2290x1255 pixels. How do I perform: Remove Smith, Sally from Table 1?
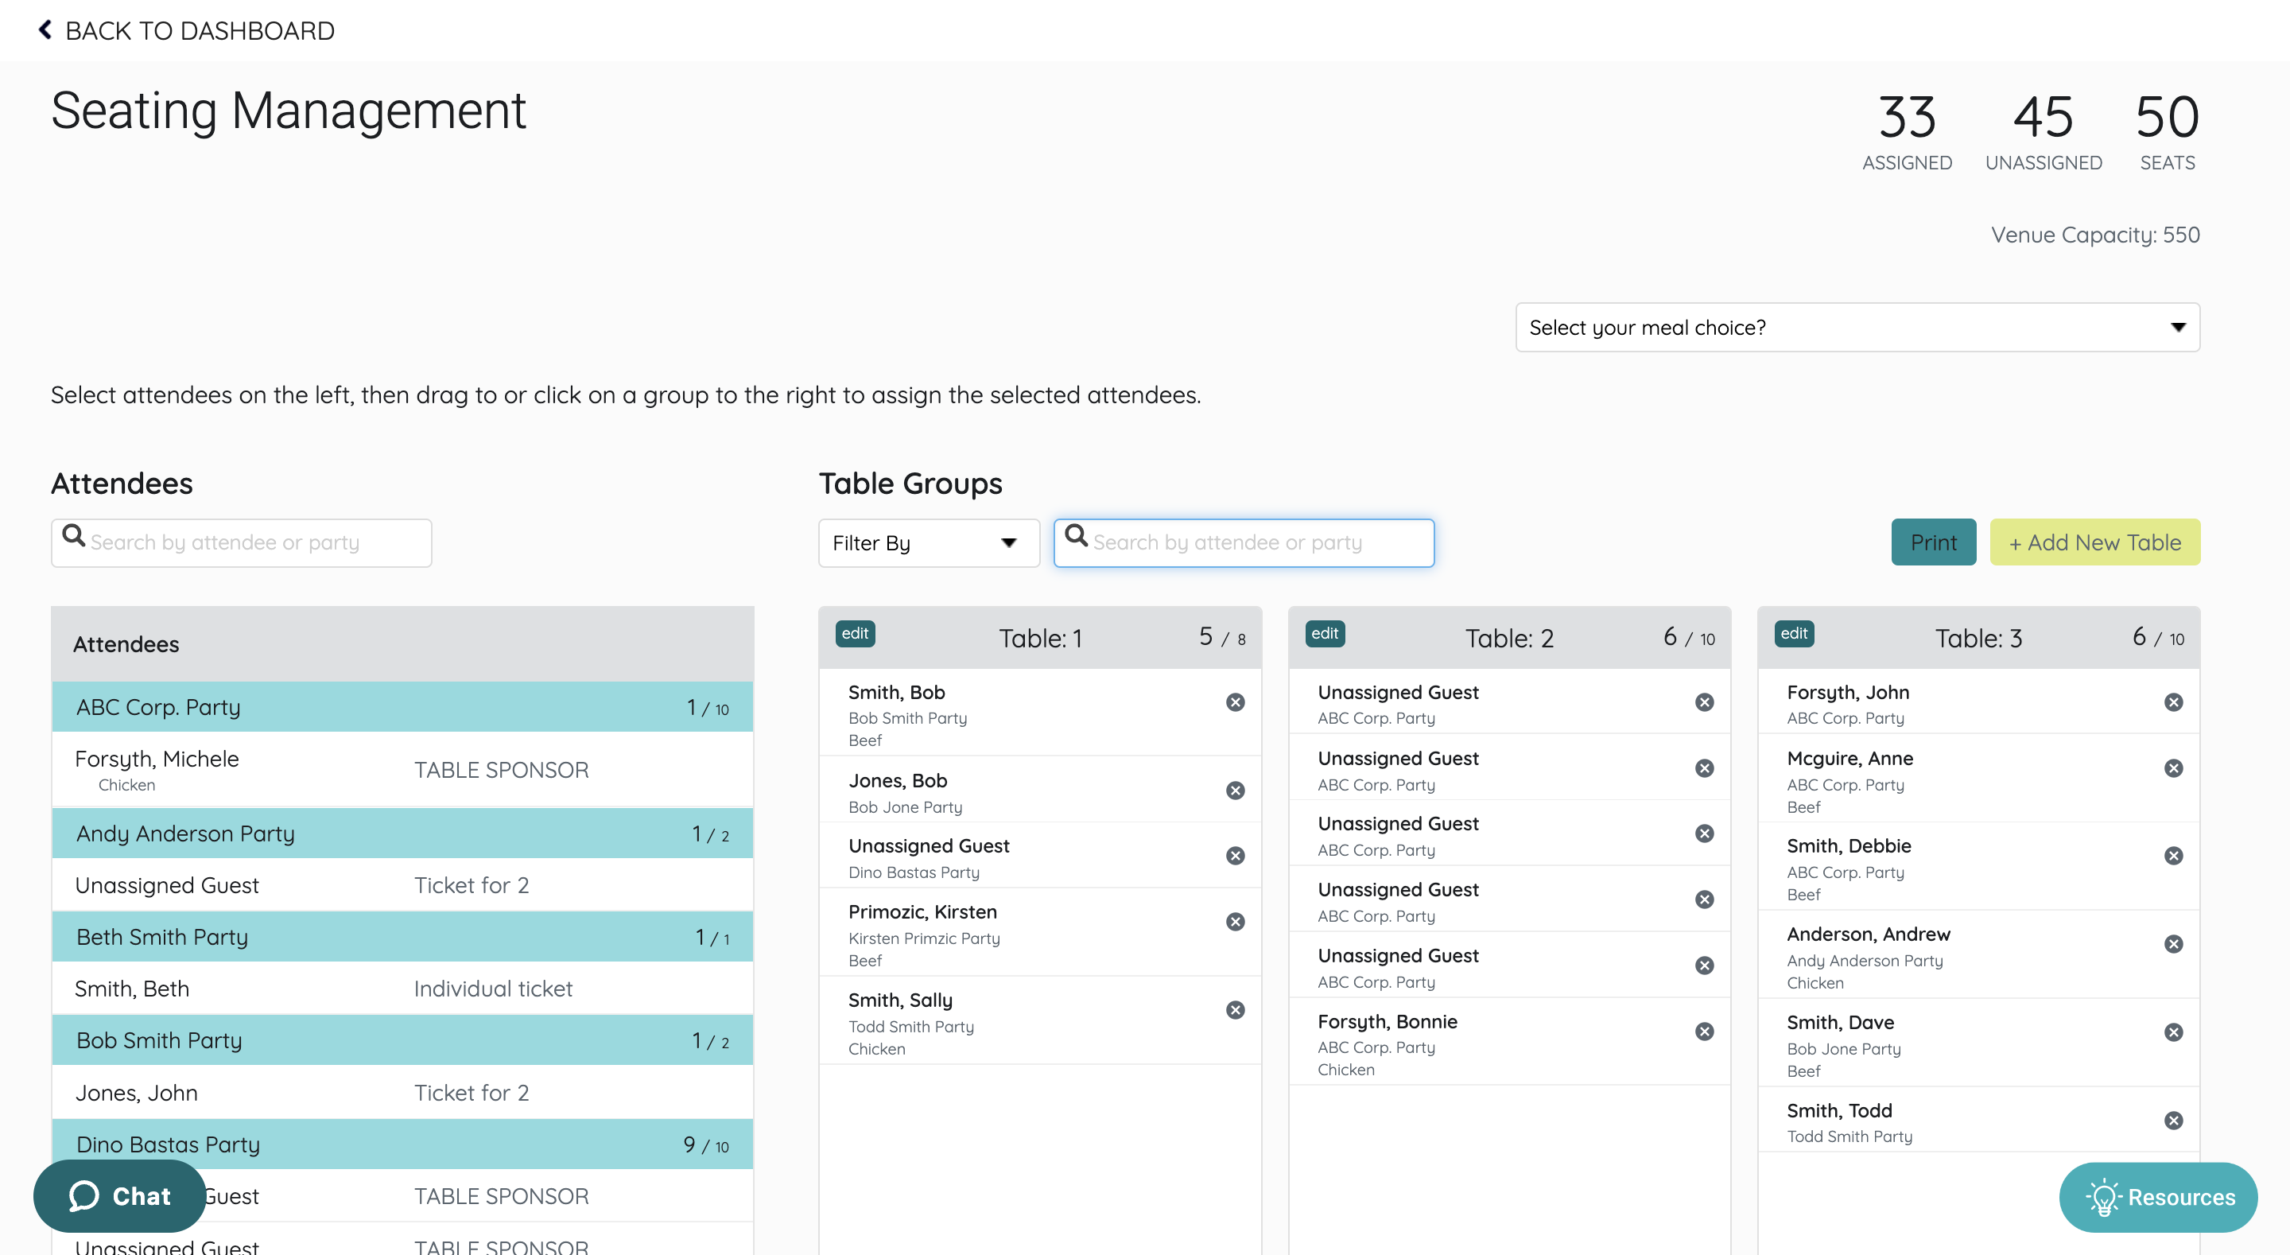point(1235,1010)
